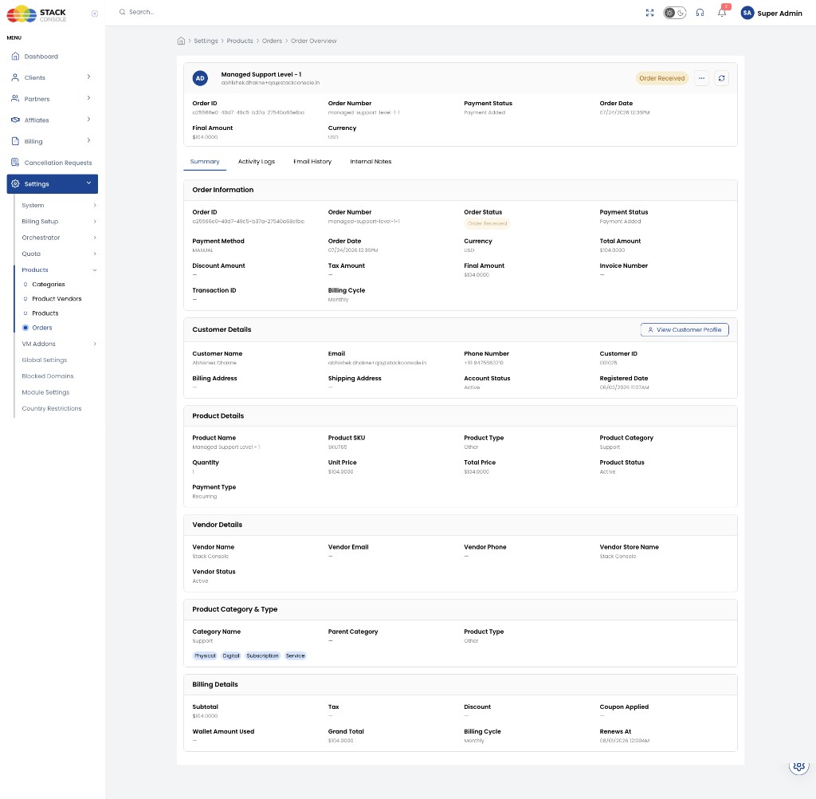Expand VM Addons submenu chevron
This screenshot has width=816, height=799.
point(95,344)
